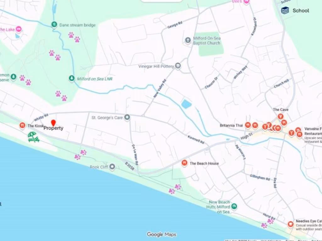The height and width of the screenshot is (241, 322).
Task: Open the Verveine restaurant label
Action: click(313, 131)
